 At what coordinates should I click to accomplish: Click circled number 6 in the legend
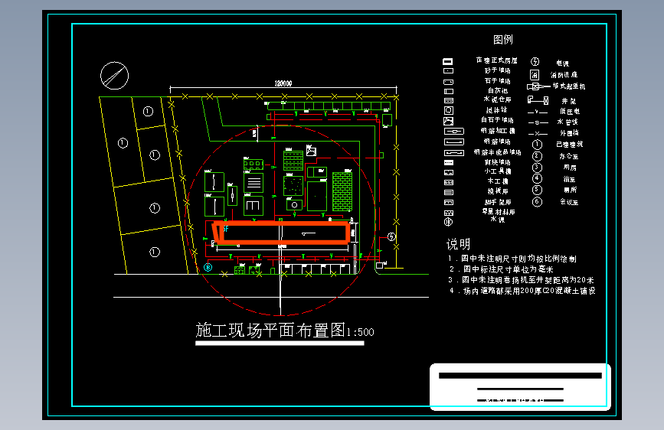pos(537,202)
